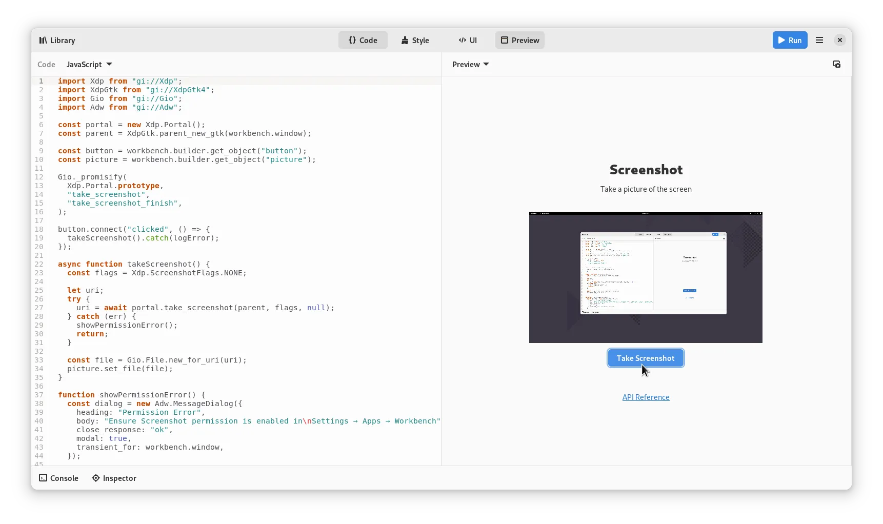The image size is (883, 524).
Task: Open the hamburger main menu
Action: click(819, 41)
